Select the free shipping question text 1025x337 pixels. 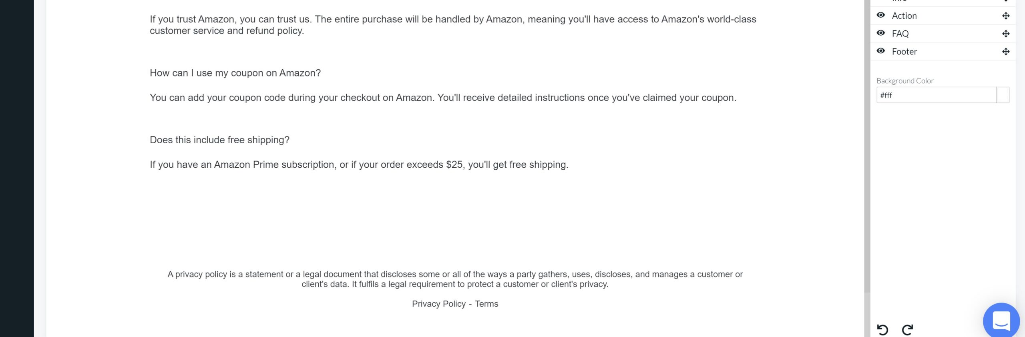(x=219, y=140)
